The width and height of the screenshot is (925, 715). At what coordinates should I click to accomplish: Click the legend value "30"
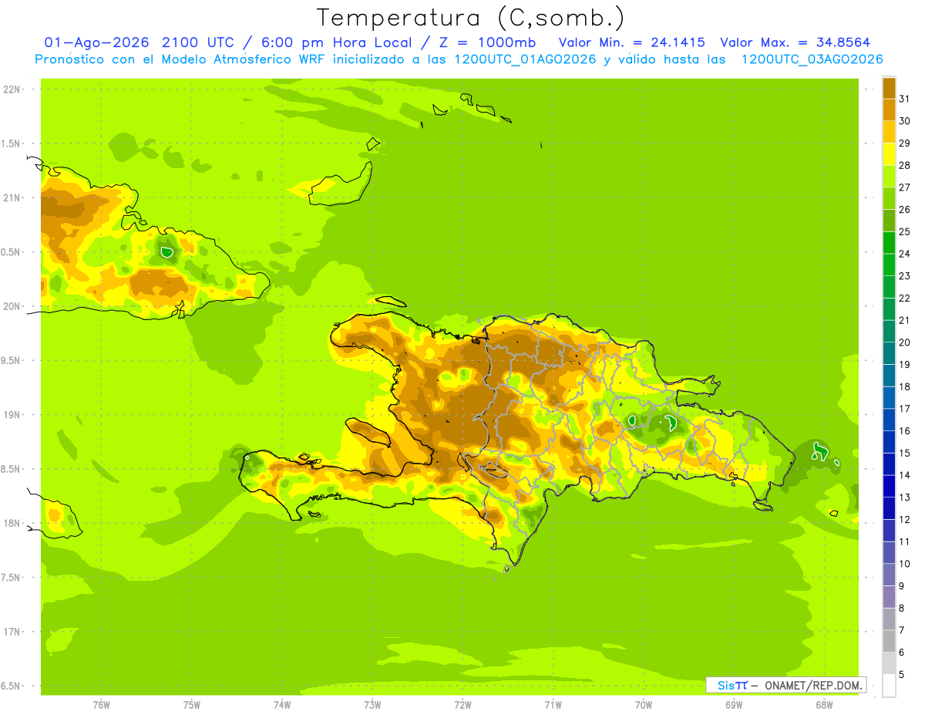(904, 121)
